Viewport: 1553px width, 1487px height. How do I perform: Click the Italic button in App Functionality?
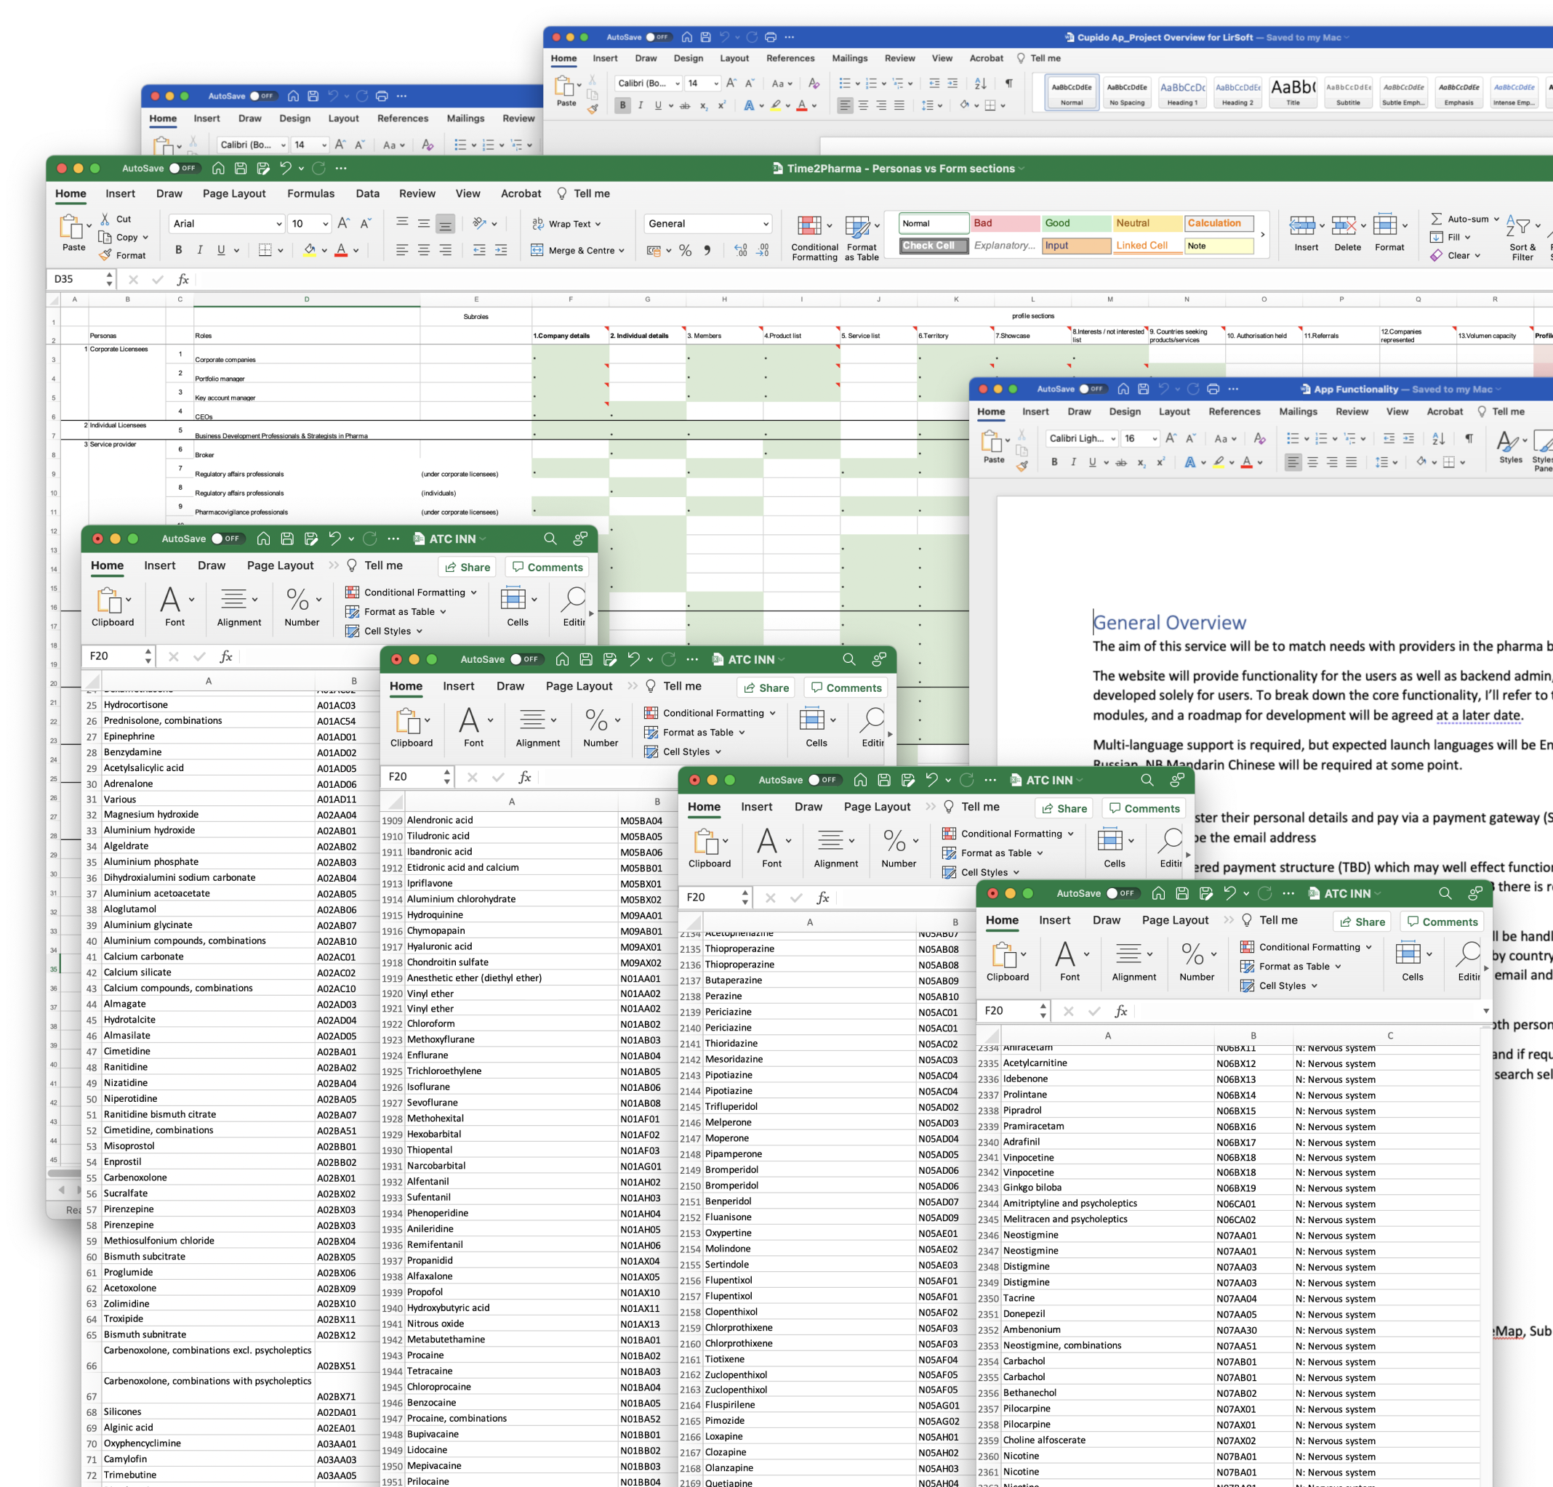1073,462
